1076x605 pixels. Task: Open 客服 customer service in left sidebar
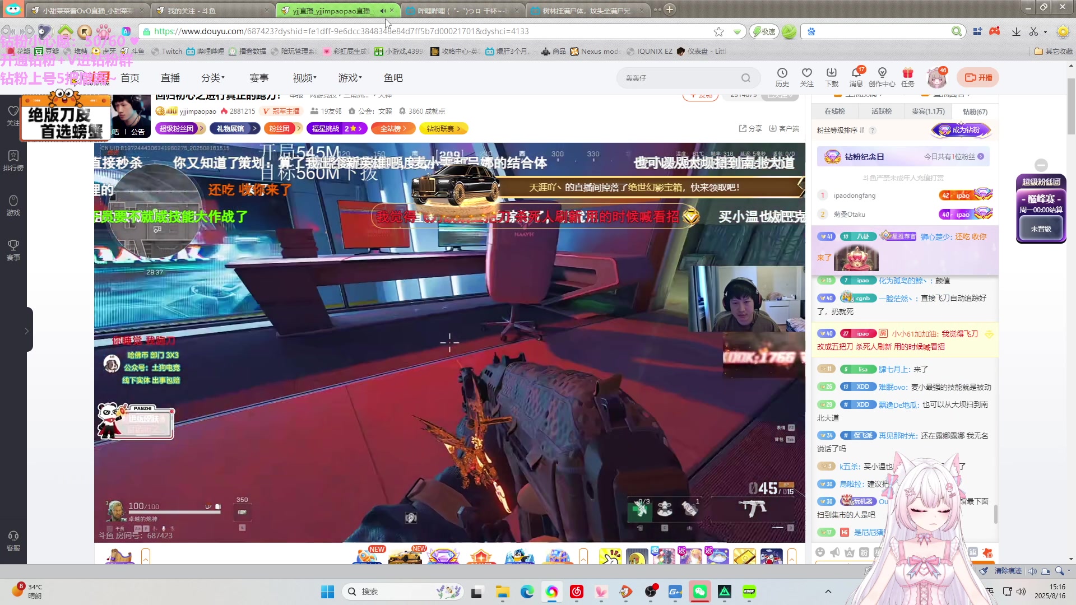[13, 541]
